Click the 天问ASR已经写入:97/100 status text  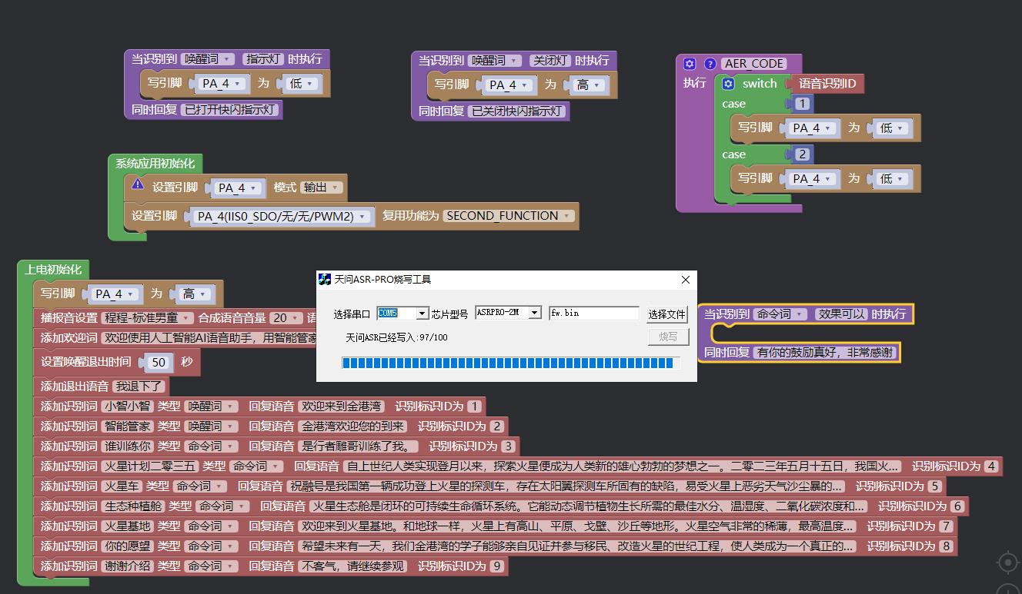pos(396,337)
